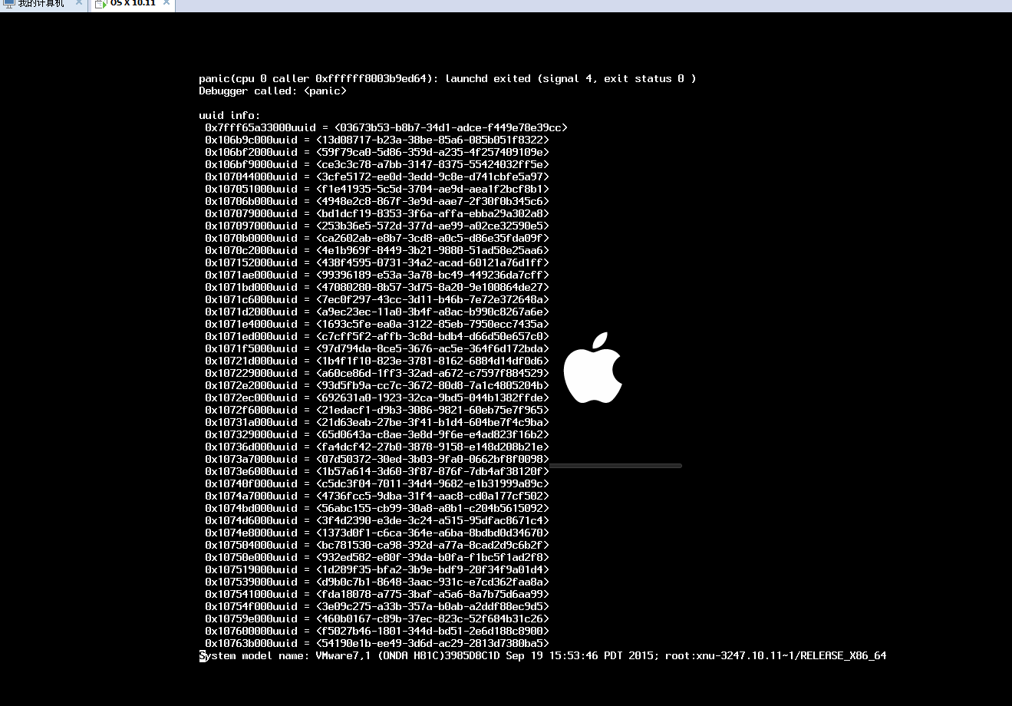Click the line starting 0x107541000uuid
Image resolution: width=1012 pixels, height=706 pixels.
coord(377,594)
